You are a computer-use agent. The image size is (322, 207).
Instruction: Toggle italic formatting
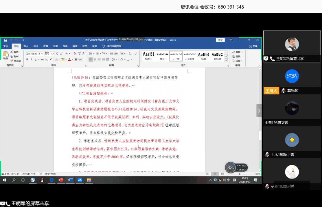[31, 59]
